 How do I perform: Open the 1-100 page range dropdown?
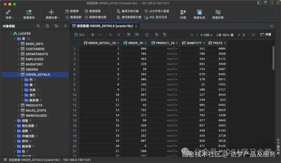(206, 35)
